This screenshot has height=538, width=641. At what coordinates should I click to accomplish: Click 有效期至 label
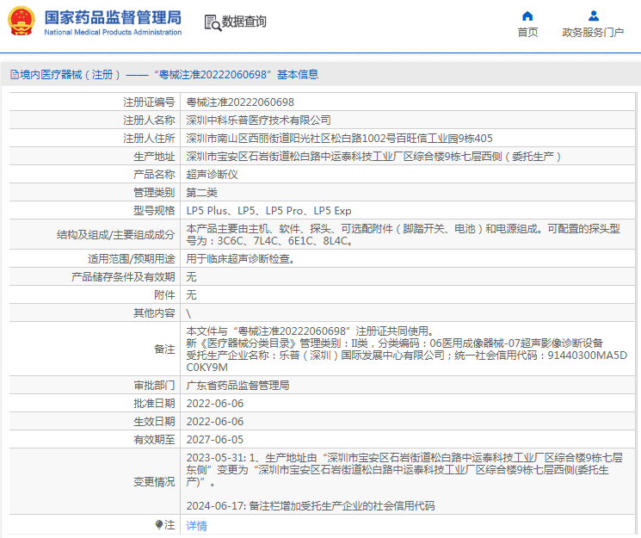click(x=154, y=439)
